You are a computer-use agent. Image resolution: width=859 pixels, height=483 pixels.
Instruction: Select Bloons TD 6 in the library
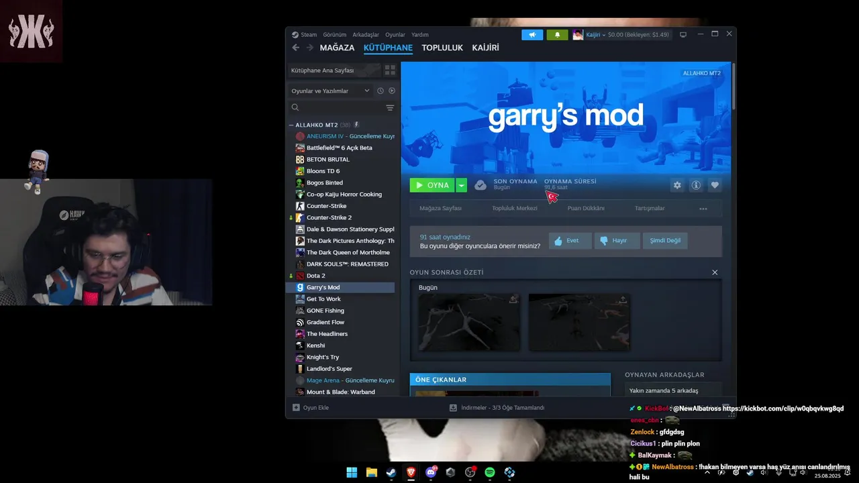tap(342, 171)
